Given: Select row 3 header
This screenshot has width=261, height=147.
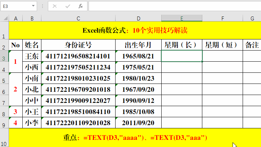Looking at the screenshot, I should [x=4, y=56].
